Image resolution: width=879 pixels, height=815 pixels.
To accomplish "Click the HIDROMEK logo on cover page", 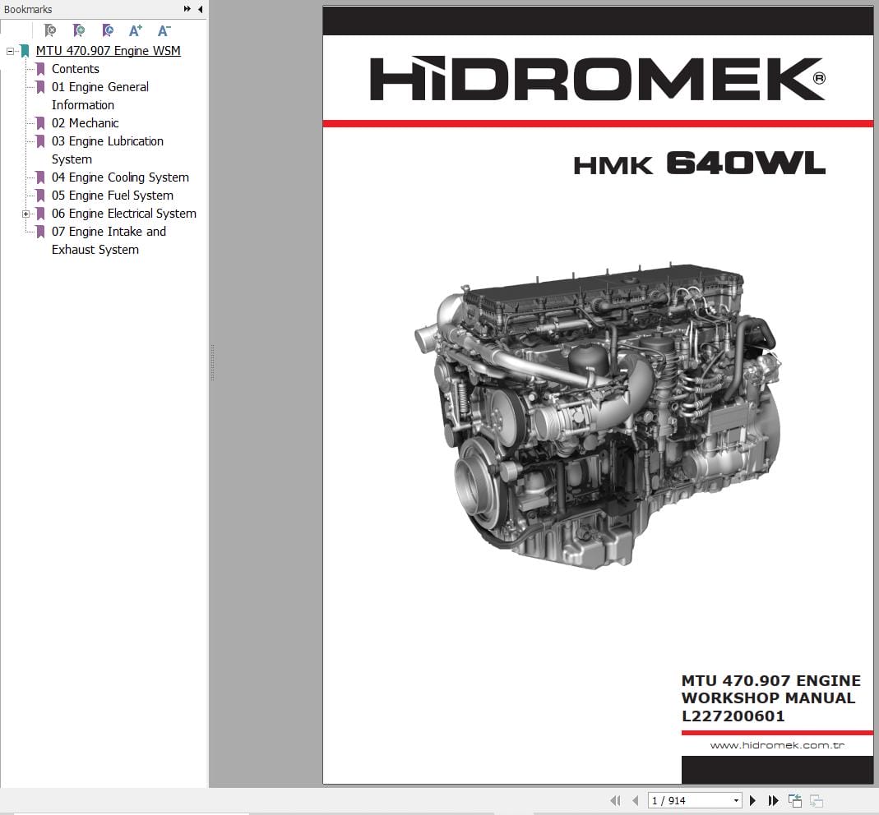I will (598, 78).
